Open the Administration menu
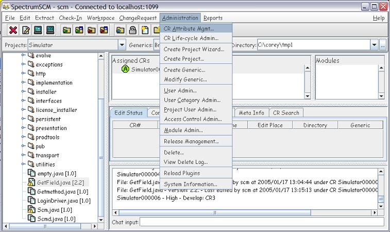390x232 pixels. pyautogui.click(x=180, y=18)
